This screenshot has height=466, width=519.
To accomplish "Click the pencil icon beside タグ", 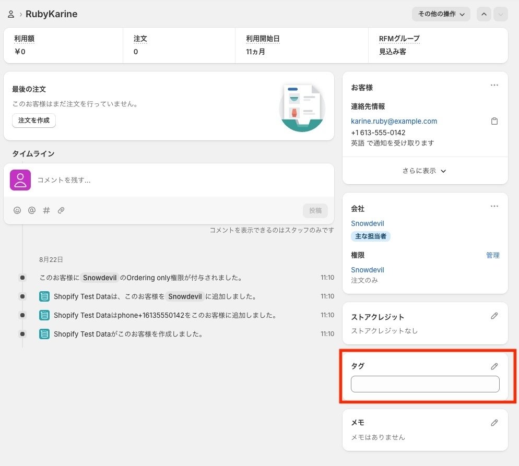I will (x=494, y=366).
